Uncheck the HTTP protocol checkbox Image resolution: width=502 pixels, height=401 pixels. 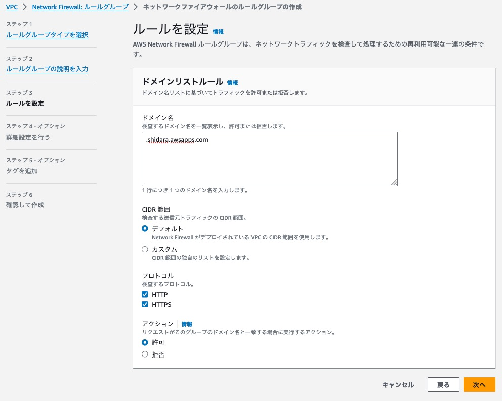(145, 294)
